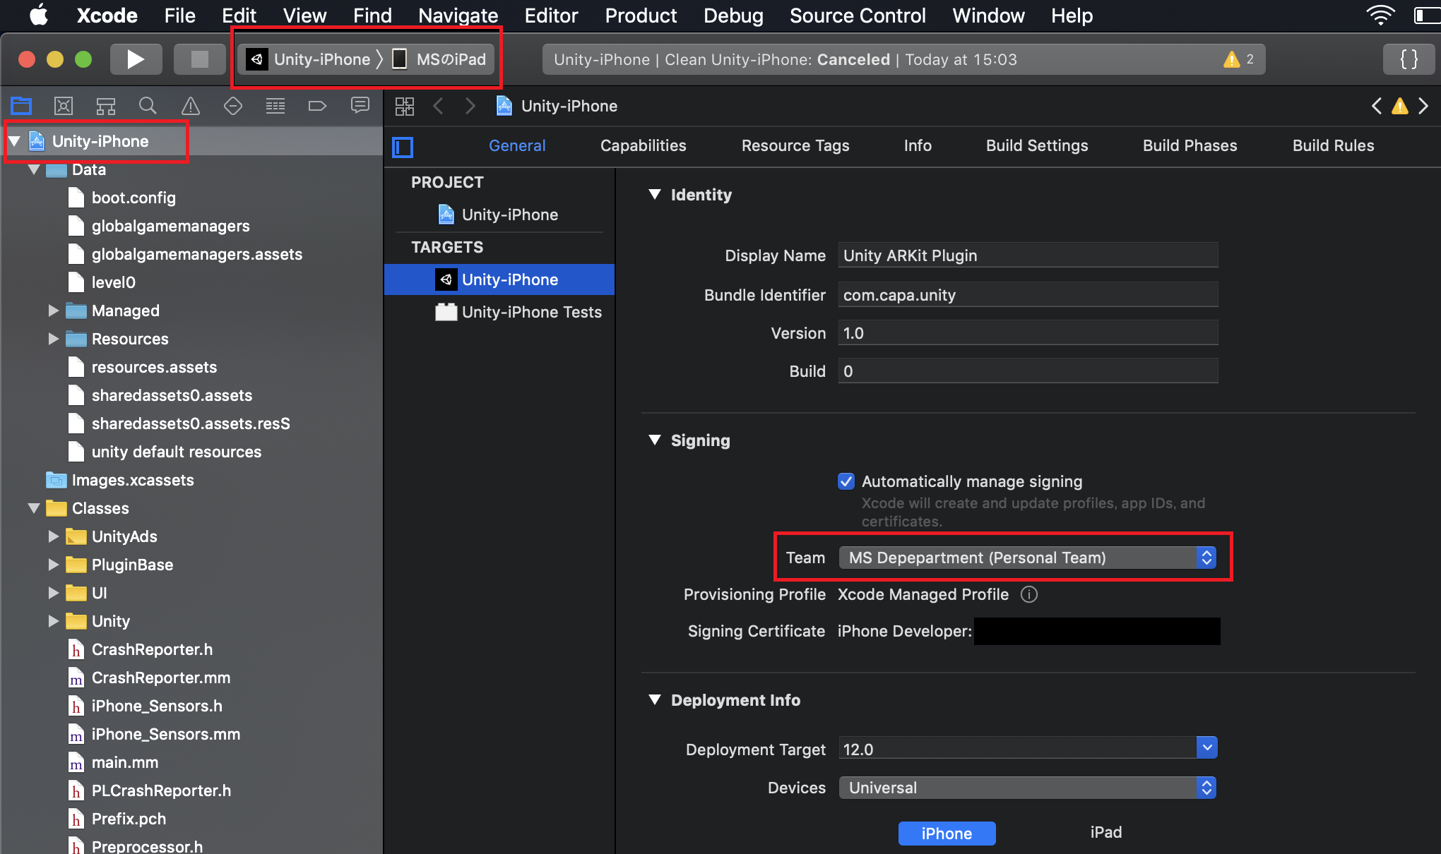This screenshot has width=1441, height=854.
Task: Select CrashReporter.h in navigator
Action: pyautogui.click(x=140, y=649)
